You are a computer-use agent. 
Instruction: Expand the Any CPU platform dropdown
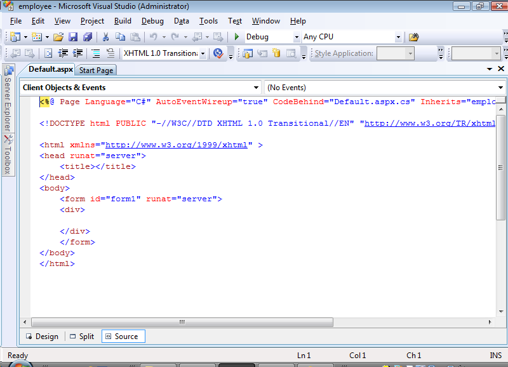[x=398, y=37]
